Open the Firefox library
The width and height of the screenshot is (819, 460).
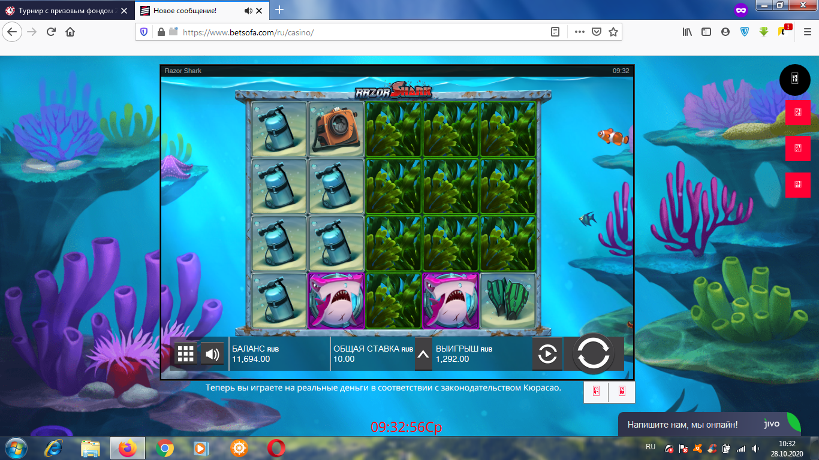coord(687,32)
